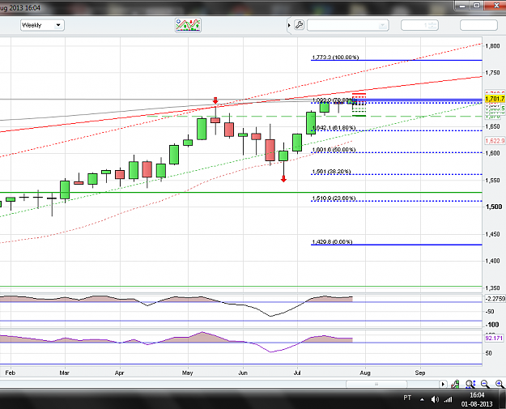
Task: Select the 1,642.1 (61.80%) Fibonacci label
Action: (x=334, y=128)
